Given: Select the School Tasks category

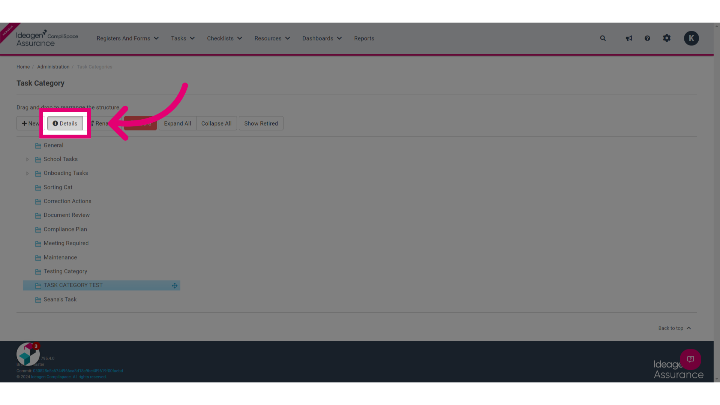Looking at the screenshot, I should coord(60,159).
